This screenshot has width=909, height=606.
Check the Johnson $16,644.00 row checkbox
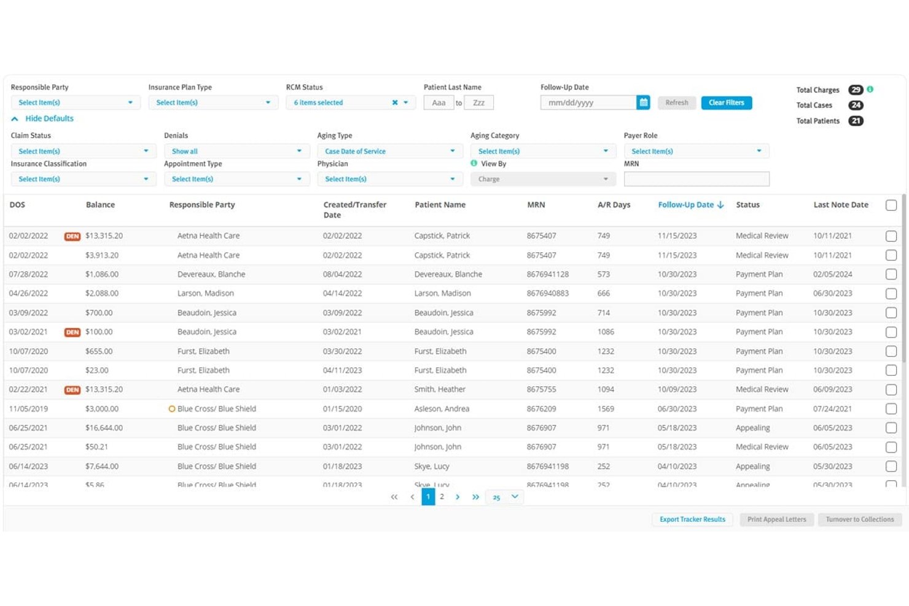(x=891, y=428)
